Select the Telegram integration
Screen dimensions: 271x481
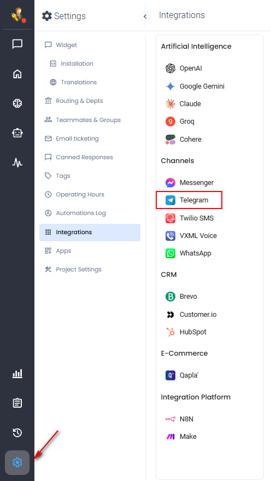click(x=189, y=200)
